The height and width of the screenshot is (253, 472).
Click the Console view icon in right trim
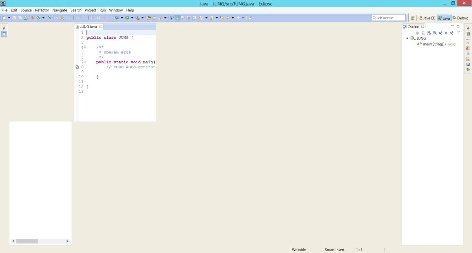tap(468, 64)
